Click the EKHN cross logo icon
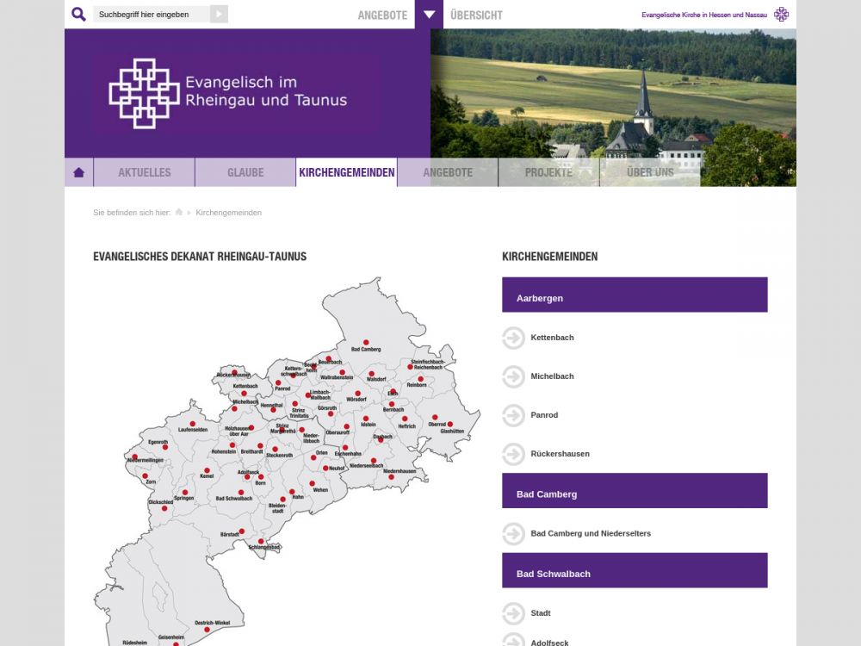 pos(781,15)
